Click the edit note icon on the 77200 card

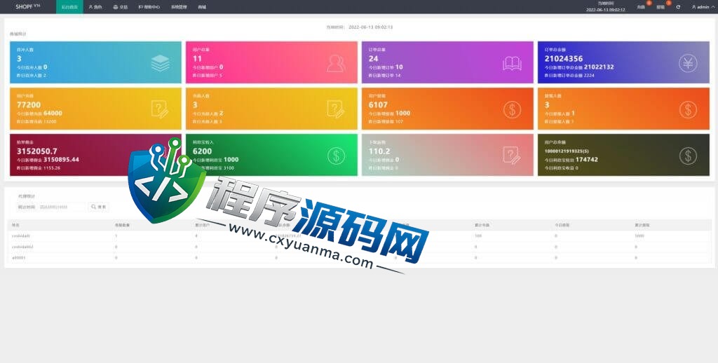coord(160,109)
